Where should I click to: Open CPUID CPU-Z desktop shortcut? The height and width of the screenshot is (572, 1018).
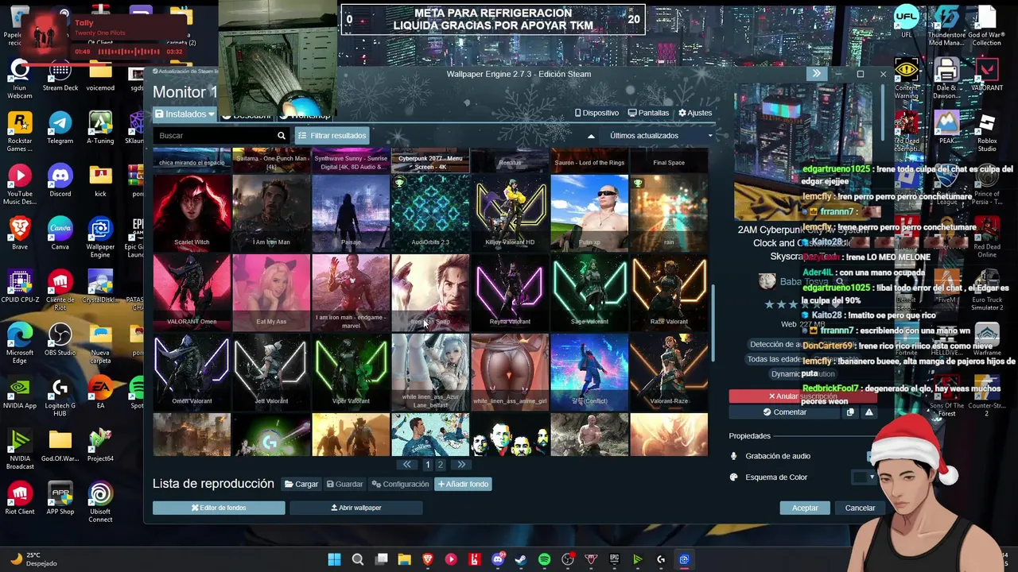[x=20, y=287]
